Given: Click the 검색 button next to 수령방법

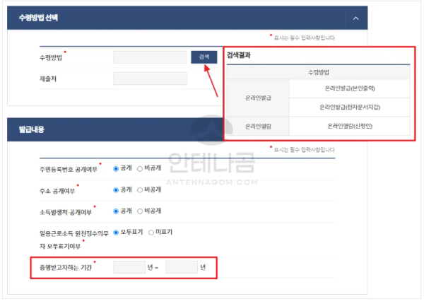Looking at the screenshot, I should [204, 57].
